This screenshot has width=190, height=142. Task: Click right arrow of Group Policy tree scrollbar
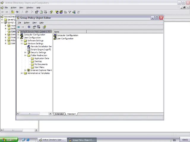[50, 114]
